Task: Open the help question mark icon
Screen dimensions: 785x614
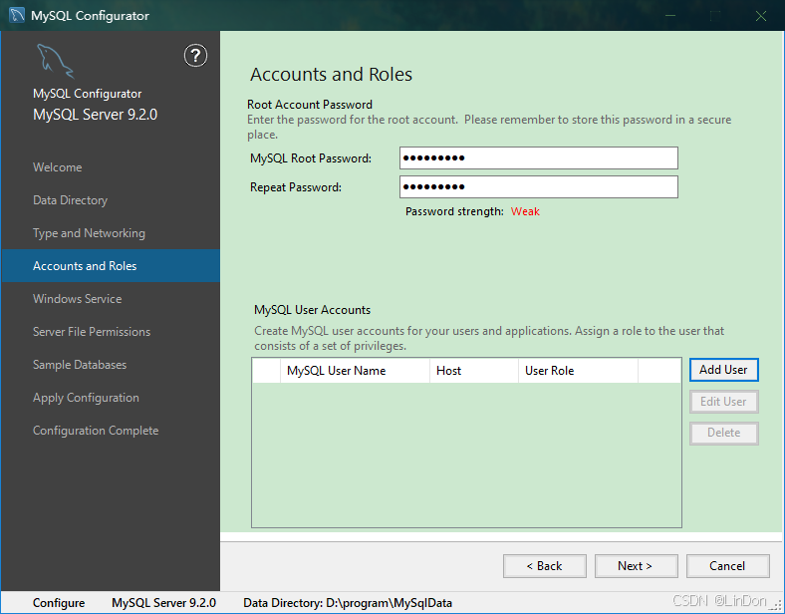Action: click(195, 55)
